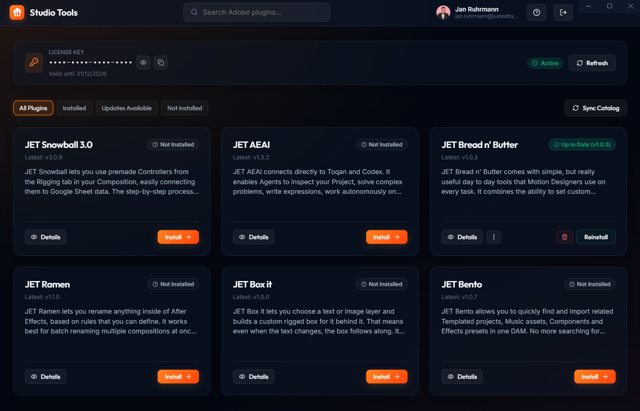Viewport: 640px width, 411px height.
Task: Install JET Snowball 3.0
Action: click(x=178, y=237)
